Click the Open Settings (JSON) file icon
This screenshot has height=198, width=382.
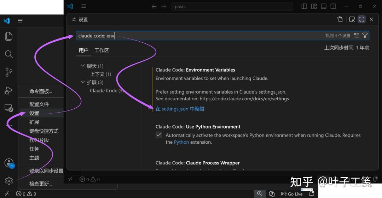point(340,19)
